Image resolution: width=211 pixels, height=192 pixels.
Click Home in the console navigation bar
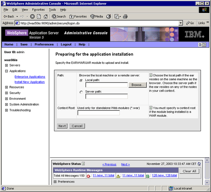point(9,44)
